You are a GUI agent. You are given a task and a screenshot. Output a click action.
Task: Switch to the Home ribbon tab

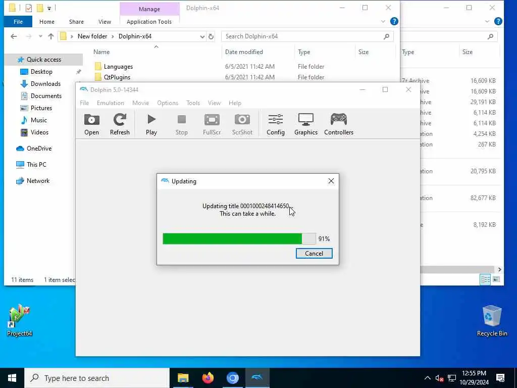click(x=47, y=22)
